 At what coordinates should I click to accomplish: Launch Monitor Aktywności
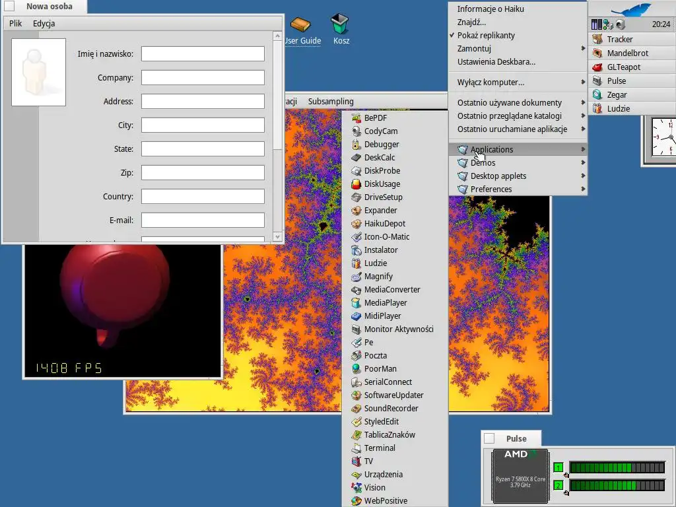pos(395,329)
